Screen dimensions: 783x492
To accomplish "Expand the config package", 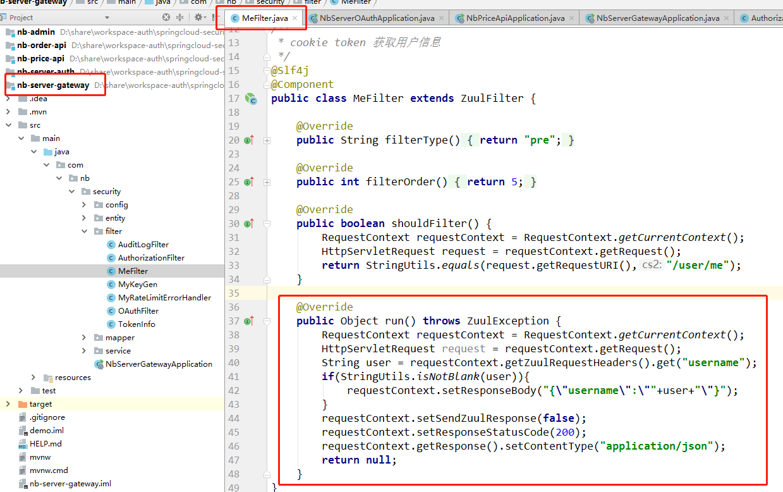I will point(84,205).
